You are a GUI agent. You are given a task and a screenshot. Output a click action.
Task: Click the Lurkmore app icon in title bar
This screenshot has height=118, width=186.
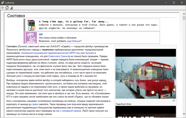[2, 2]
